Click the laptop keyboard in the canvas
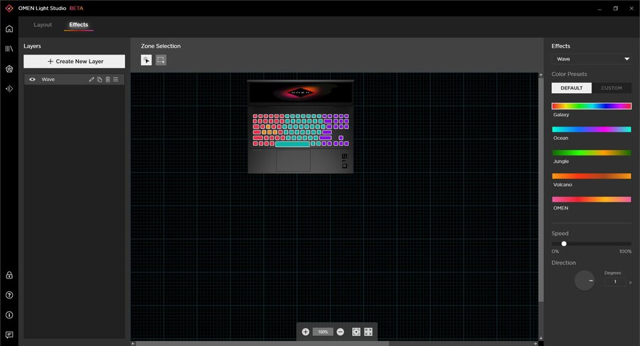640x346 pixels. pyautogui.click(x=301, y=130)
